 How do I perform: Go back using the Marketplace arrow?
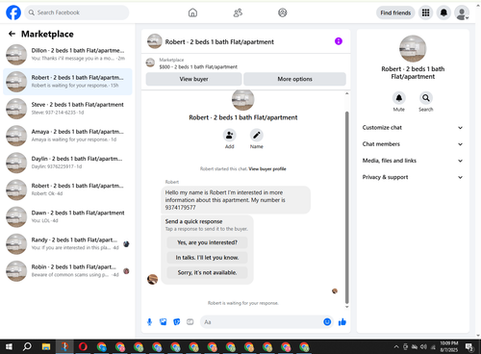point(12,34)
